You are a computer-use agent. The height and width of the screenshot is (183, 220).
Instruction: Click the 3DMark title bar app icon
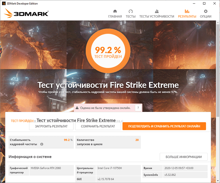[4, 3]
